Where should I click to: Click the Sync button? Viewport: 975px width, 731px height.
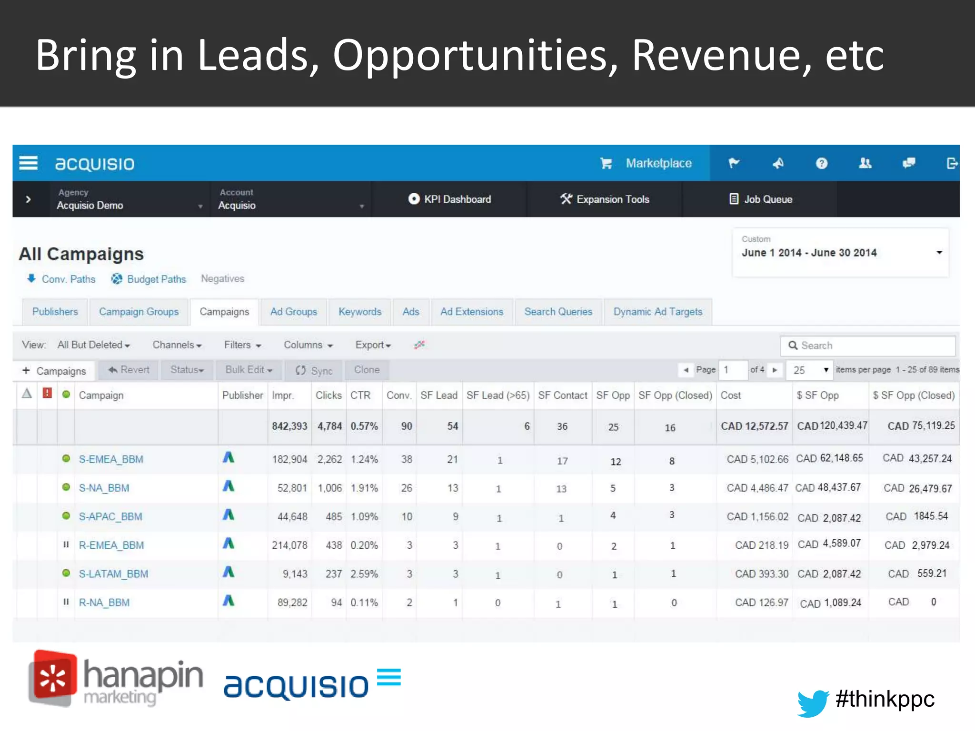tap(314, 370)
